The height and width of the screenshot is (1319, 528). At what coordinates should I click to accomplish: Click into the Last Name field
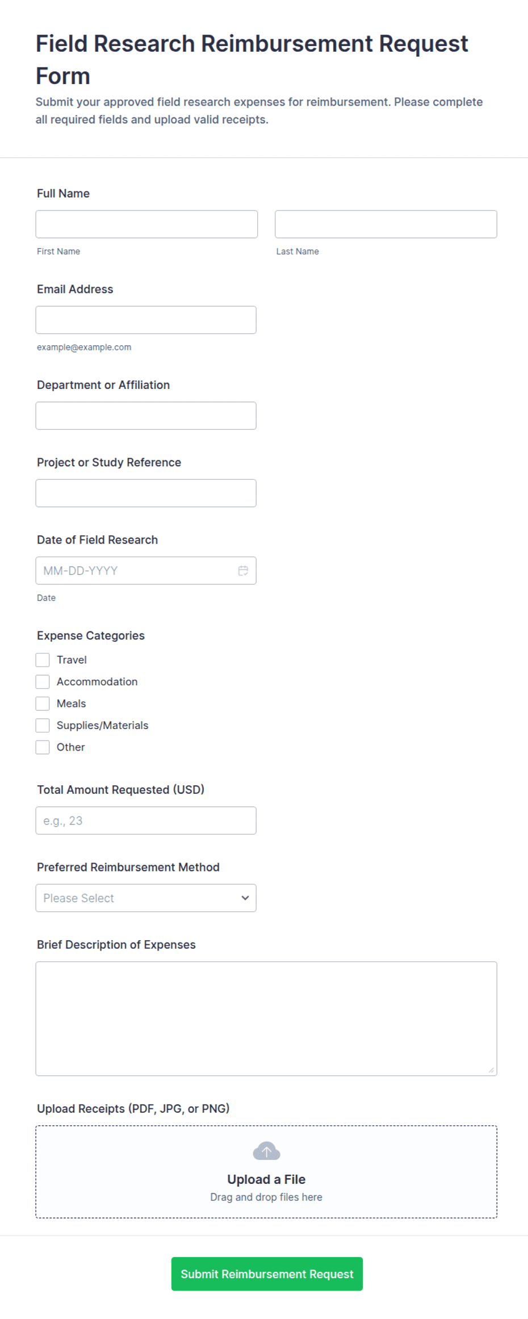(x=386, y=224)
